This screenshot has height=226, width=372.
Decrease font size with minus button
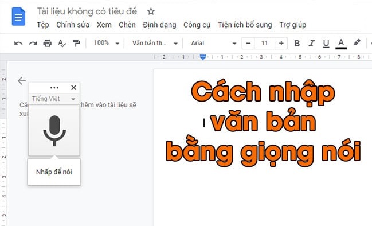coord(248,43)
